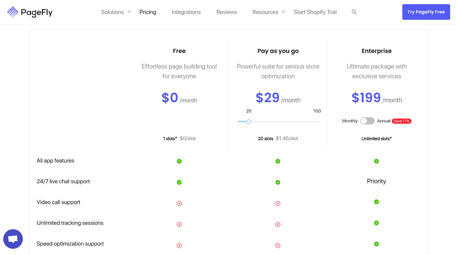Go to the Integrations page

click(x=186, y=12)
